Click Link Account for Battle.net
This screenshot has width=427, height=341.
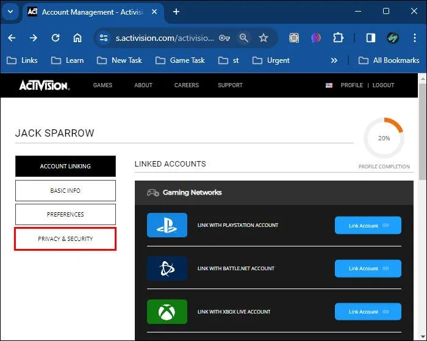[x=368, y=268]
